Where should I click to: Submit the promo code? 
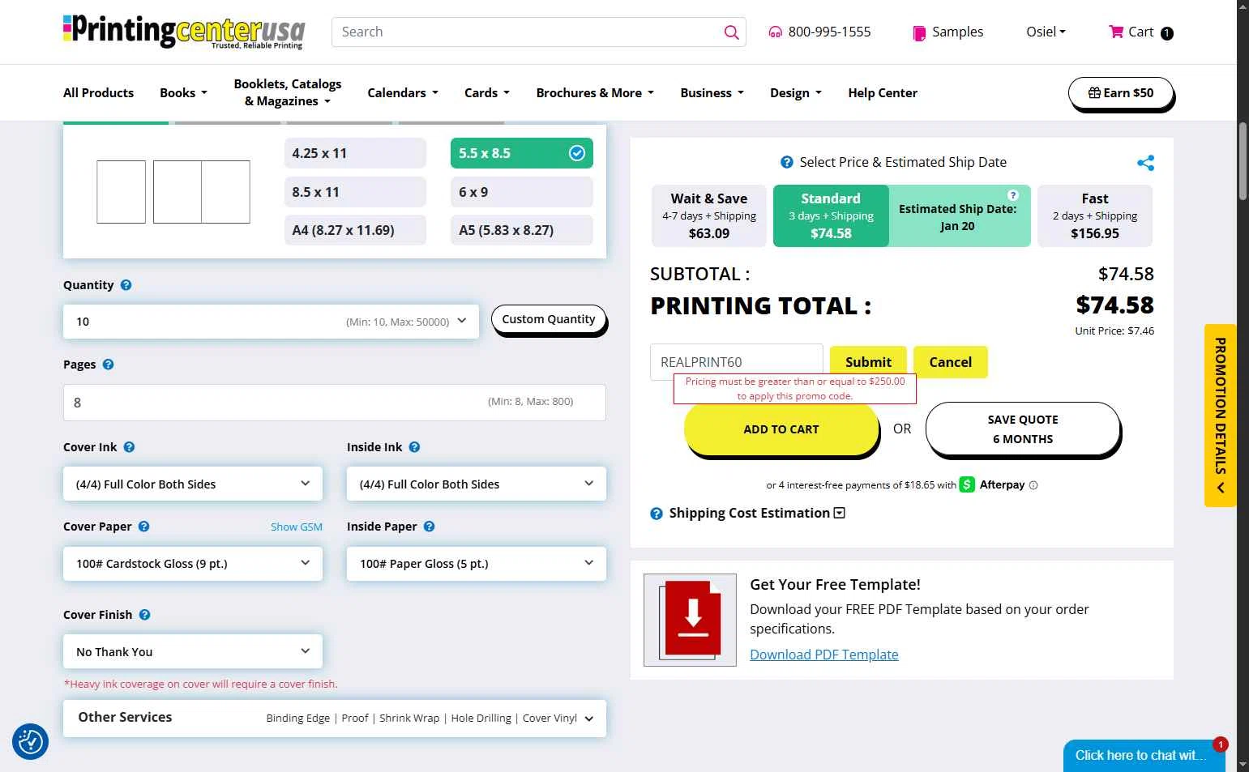868,362
